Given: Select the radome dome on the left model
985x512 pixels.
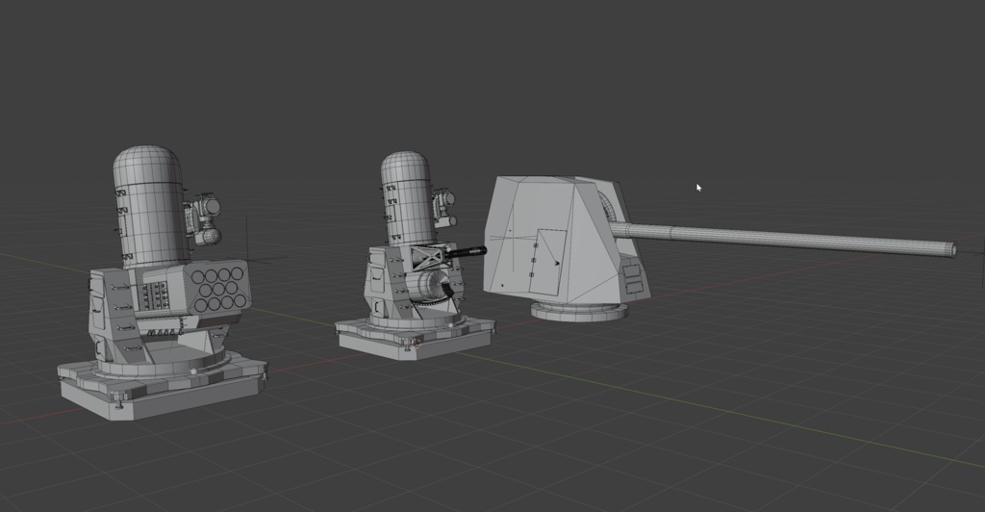Looking at the screenshot, I should 150,207.
